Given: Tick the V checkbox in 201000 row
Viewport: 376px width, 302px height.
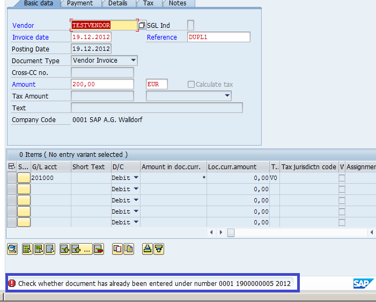Looking at the screenshot, I should click(342, 178).
